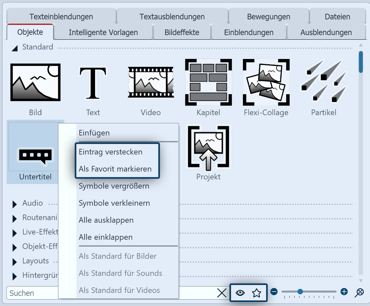Select the Text object icon
370x306 pixels.
[93, 82]
